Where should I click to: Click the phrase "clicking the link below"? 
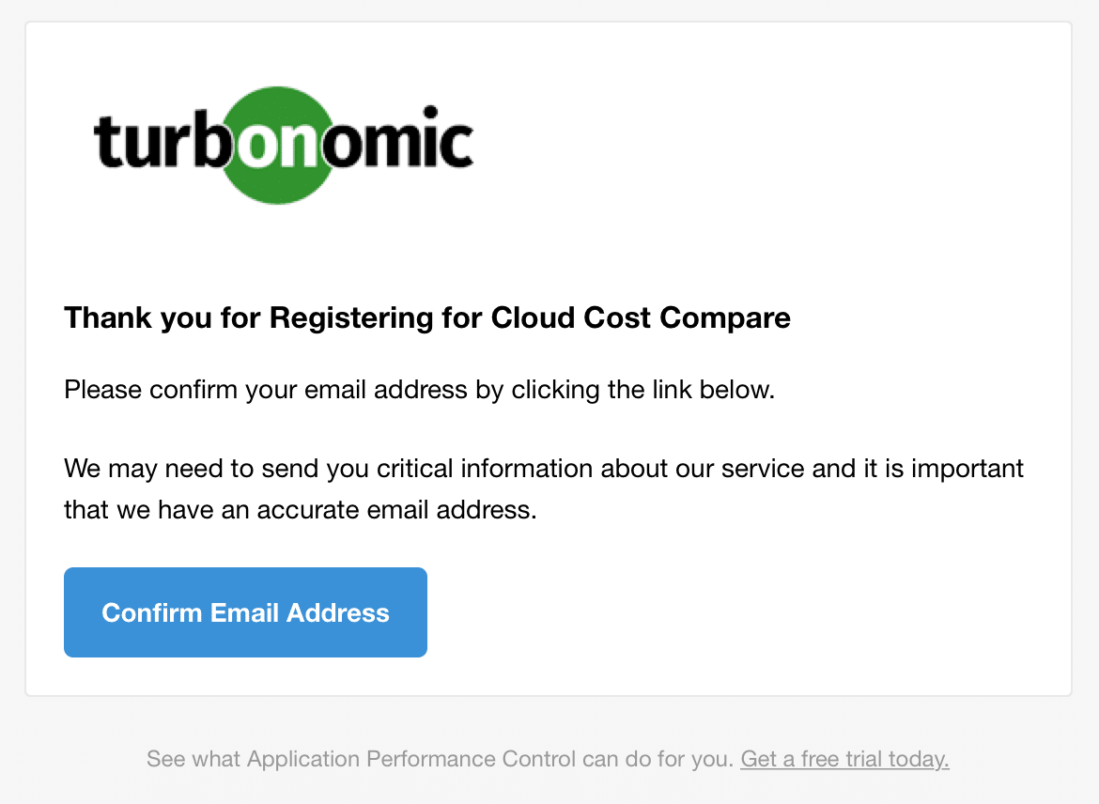pos(642,389)
